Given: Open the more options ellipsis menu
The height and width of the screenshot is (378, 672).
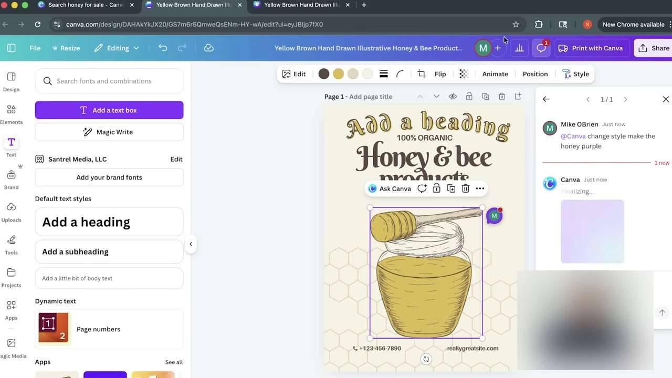Looking at the screenshot, I should [x=480, y=188].
